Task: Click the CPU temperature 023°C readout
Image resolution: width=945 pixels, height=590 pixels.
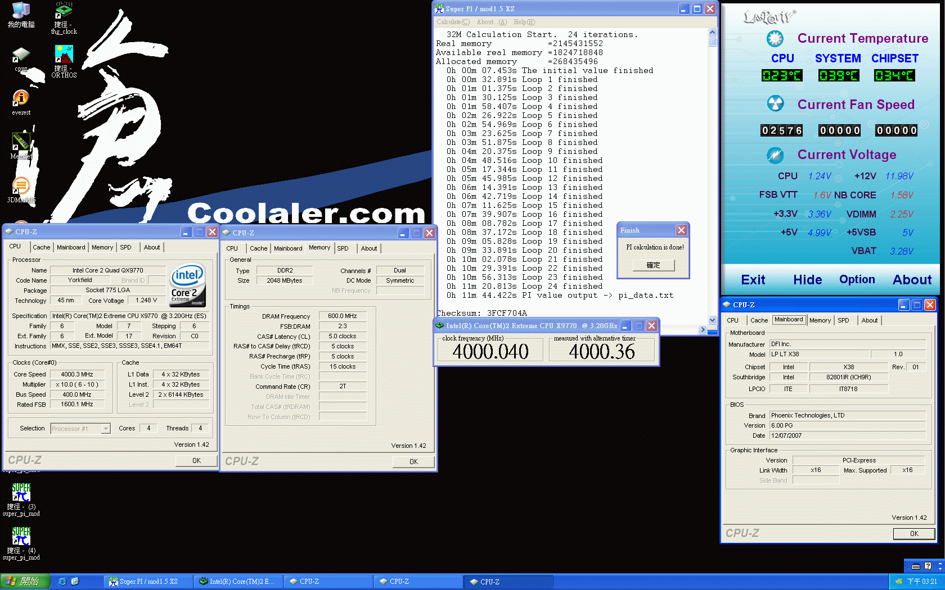Action: (x=781, y=75)
